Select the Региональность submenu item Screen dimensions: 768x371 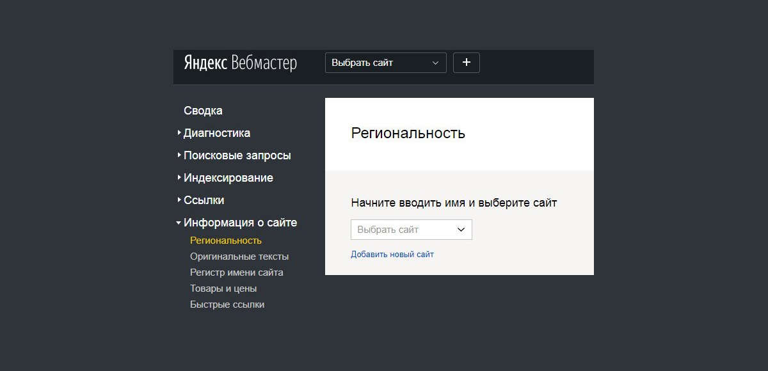pyautogui.click(x=226, y=241)
